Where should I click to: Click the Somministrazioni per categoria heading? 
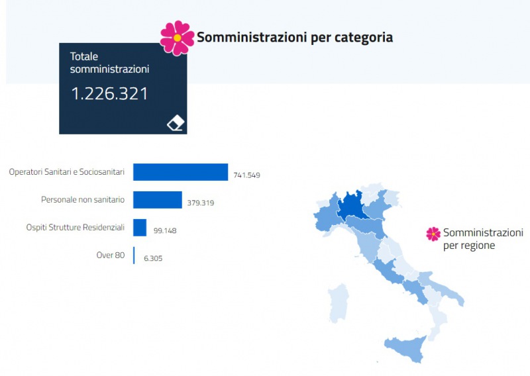(x=295, y=37)
